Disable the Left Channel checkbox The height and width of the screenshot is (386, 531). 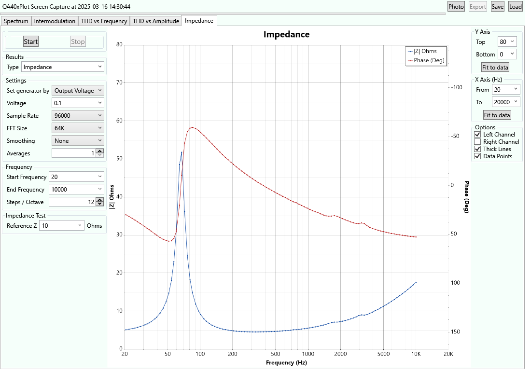coord(477,135)
